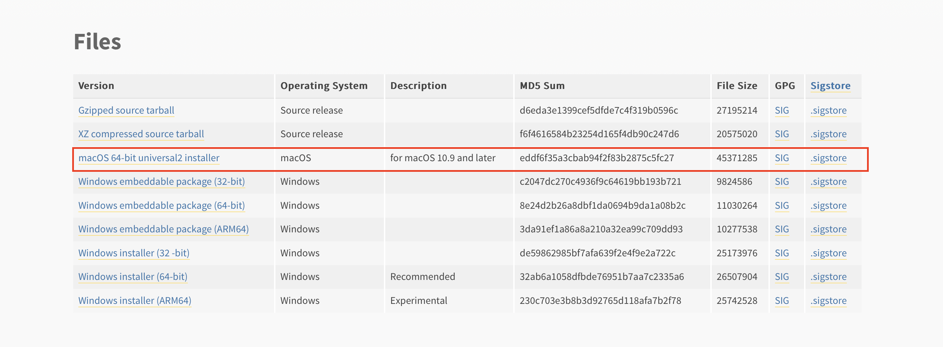Download experimental Windows installer (ARM64)
Image resolution: width=943 pixels, height=347 pixels.
tap(135, 300)
